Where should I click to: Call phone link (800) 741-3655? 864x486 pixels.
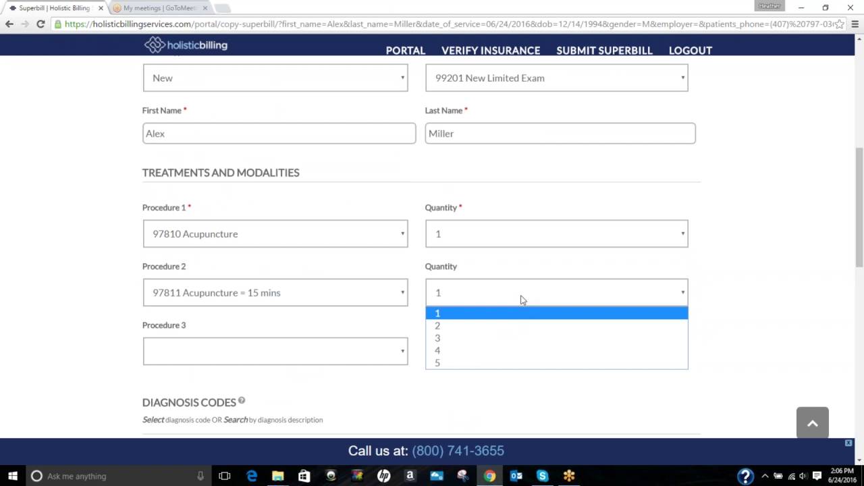458,451
